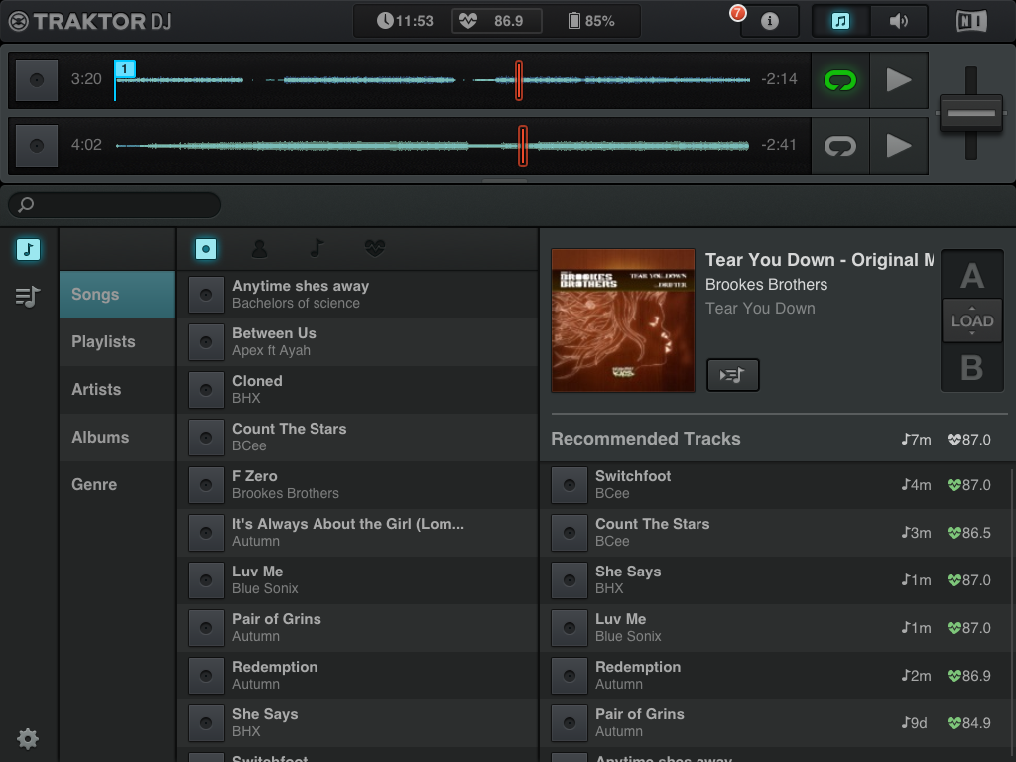
Task: Open the Genre tab
Action: [x=117, y=484]
